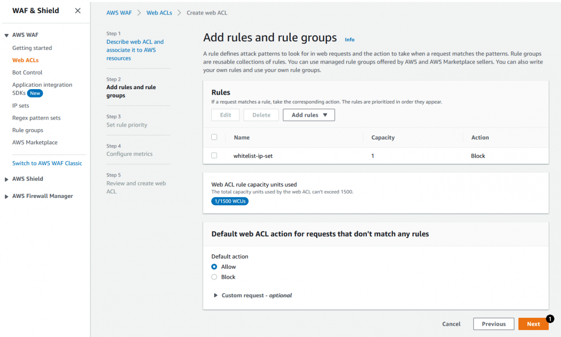Toggle the select-all checkbox in Rules table
Viewport: 561px width, 337px height.
[214, 137]
